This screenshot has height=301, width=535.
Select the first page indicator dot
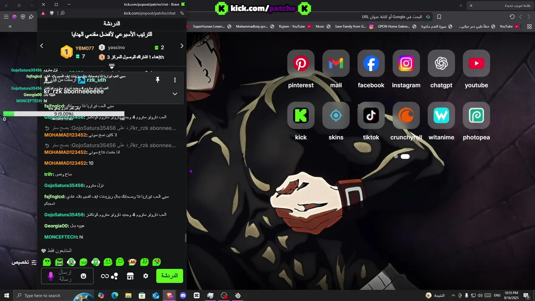click(395, 156)
